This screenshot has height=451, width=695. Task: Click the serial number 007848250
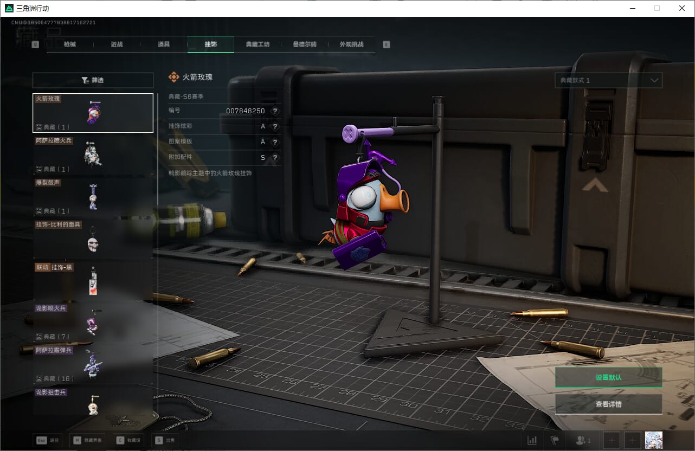(x=246, y=111)
